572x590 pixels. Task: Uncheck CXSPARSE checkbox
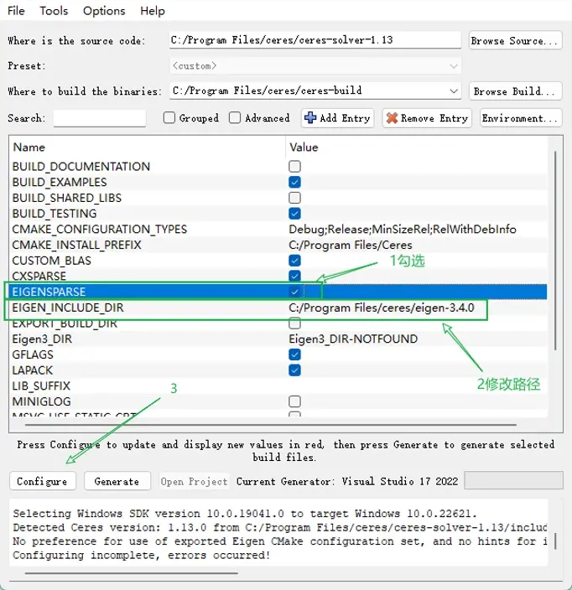294,277
